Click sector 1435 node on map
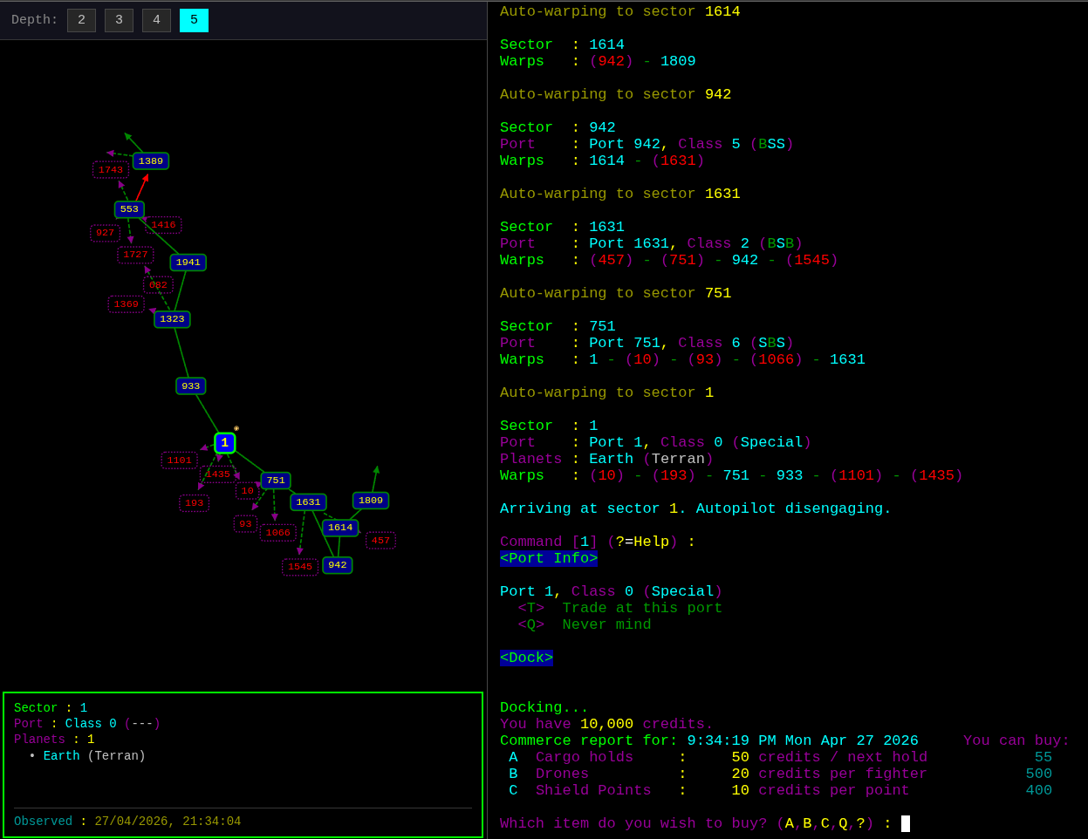Viewport: 1088px width, 839px height. pos(218,474)
